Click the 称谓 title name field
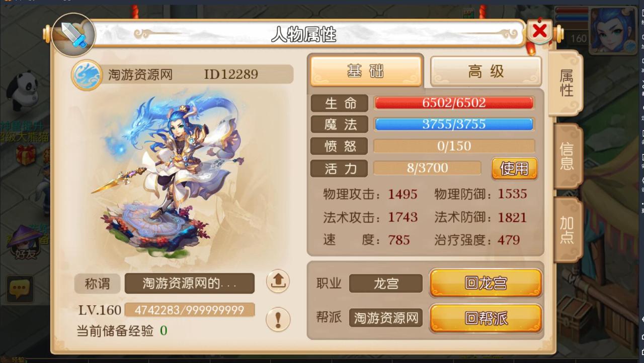Screen dimensions: 644x363 190,284
